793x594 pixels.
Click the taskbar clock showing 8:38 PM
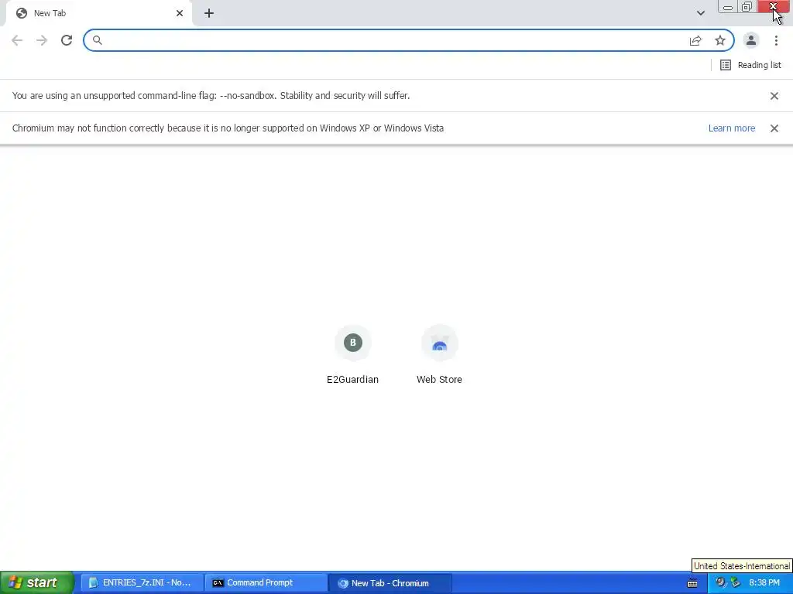[764, 583]
